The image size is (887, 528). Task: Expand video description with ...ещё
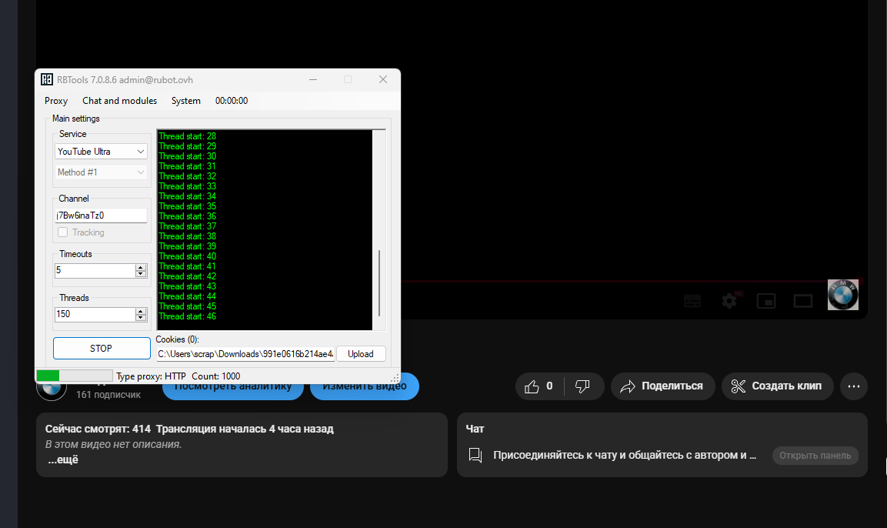click(x=63, y=460)
